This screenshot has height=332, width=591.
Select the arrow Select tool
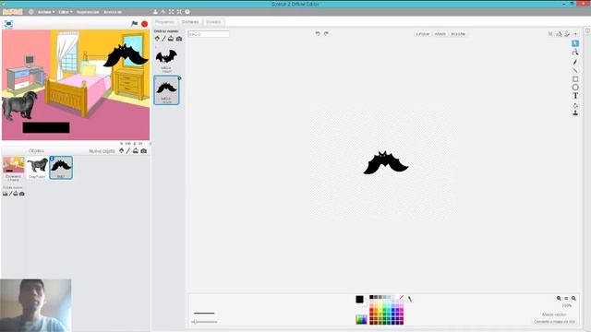click(575, 43)
